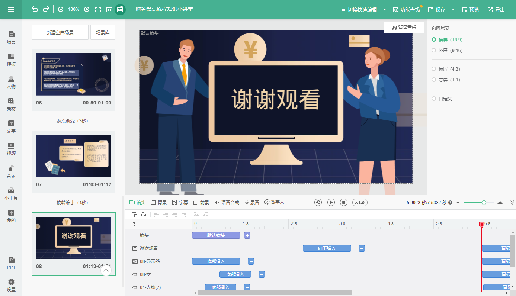This screenshot has height=296, width=516.
Task: Enlarge timeline scale with large mountain icon
Action: pyautogui.click(x=500, y=203)
